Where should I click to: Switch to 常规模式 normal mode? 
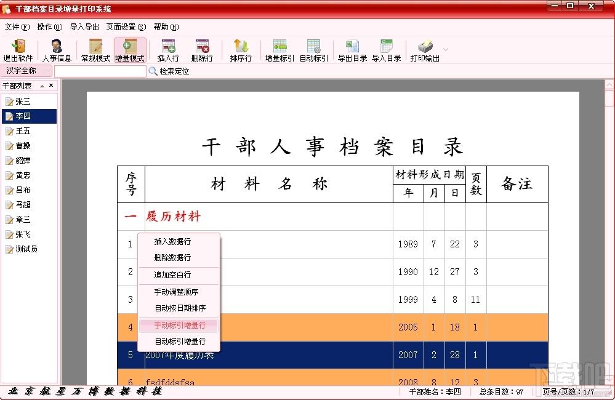[x=95, y=50]
